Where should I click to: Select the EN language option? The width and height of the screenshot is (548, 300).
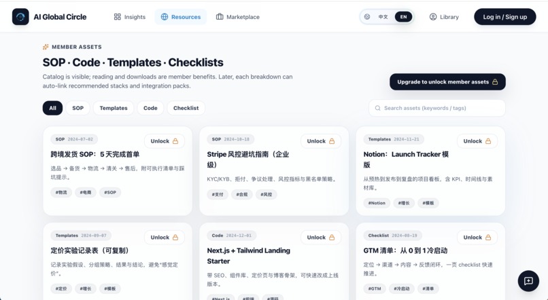click(403, 17)
